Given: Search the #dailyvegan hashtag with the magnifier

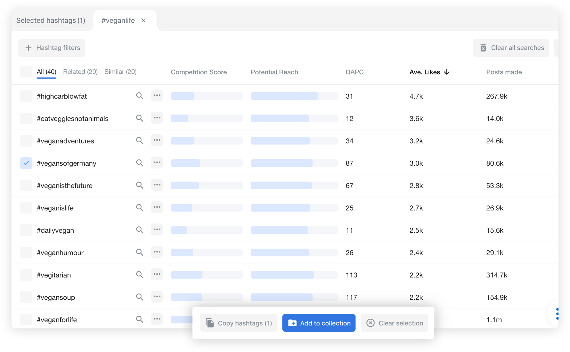Looking at the screenshot, I should click(x=139, y=230).
